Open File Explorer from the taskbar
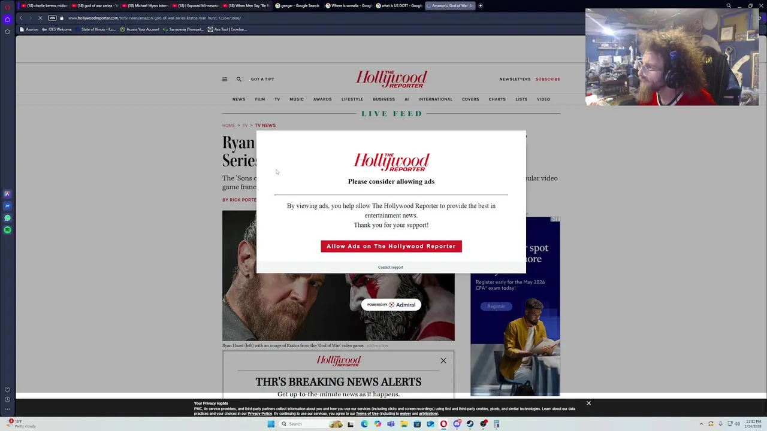Viewport: 767px width, 431px height. coord(404,424)
